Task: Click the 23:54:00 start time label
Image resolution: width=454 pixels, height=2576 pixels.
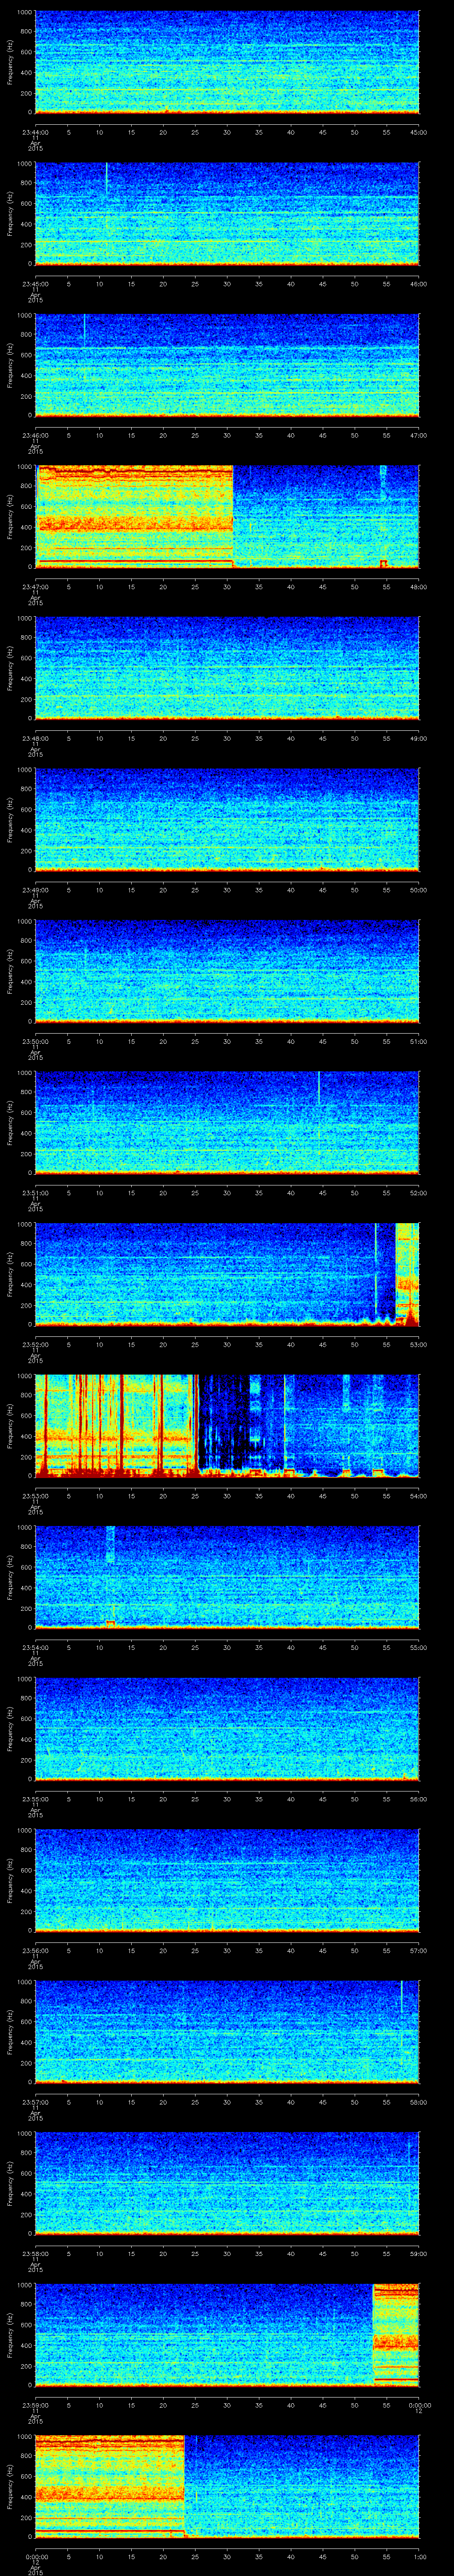Action: click(x=35, y=1647)
